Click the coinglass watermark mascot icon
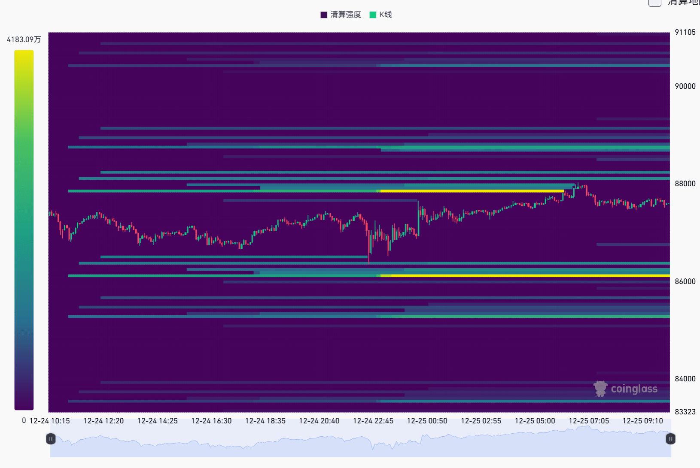Viewport: 700px width, 468px height. tap(600, 389)
